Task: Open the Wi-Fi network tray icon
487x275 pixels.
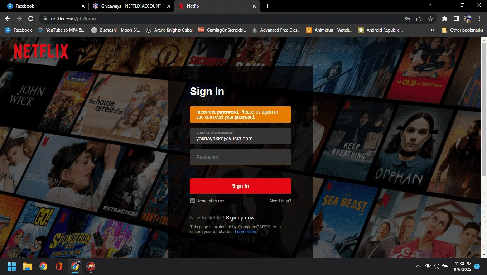Action: (x=428, y=266)
